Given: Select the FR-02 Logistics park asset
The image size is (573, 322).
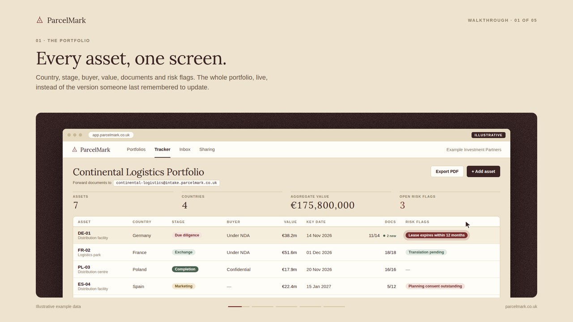Looking at the screenshot, I should tap(286, 252).
